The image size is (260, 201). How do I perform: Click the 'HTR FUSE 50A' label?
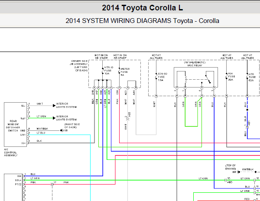(252, 77)
